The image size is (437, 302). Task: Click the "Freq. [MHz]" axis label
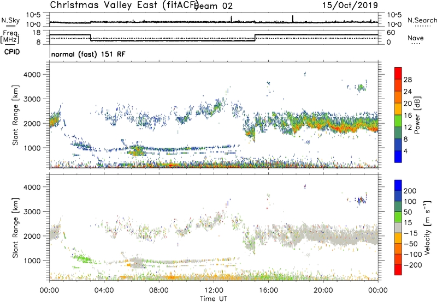tap(10, 37)
